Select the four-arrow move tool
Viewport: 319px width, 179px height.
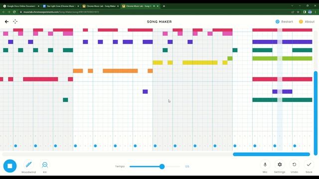[15, 21]
